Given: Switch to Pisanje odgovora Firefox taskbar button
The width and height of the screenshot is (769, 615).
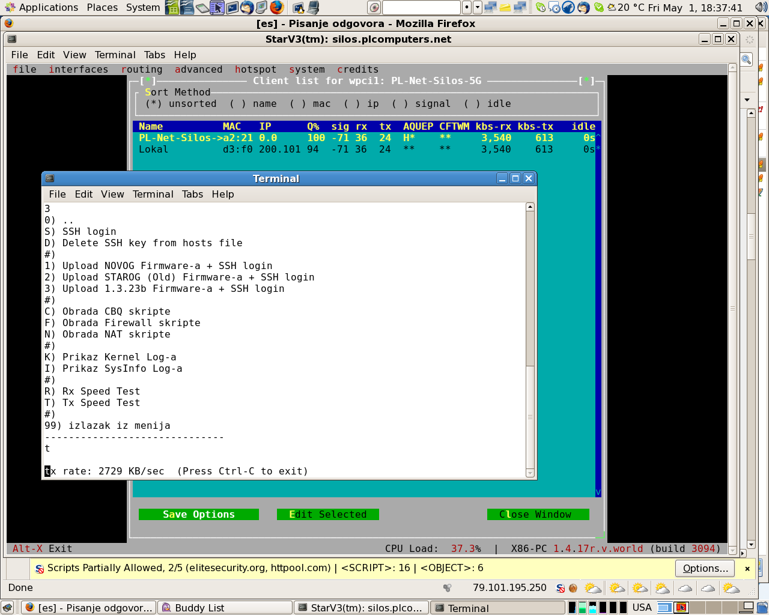Looking at the screenshot, I should [88, 608].
